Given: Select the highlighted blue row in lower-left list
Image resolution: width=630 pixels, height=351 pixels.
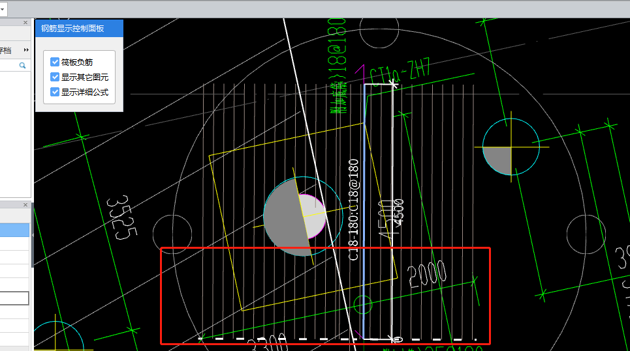Looking at the screenshot, I should click(15, 230).
